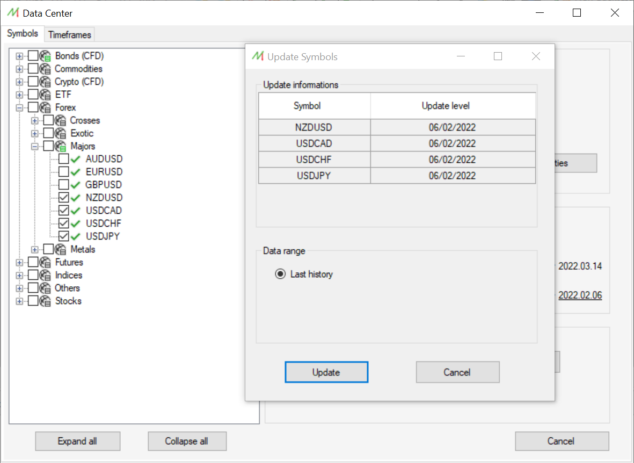Expand the Stocks tree node
The width and height of the screenshot is (634, 463).
click(19, 301)
